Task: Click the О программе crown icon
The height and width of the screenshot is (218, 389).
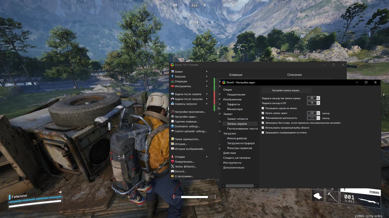Action: (x=172, y=176)
